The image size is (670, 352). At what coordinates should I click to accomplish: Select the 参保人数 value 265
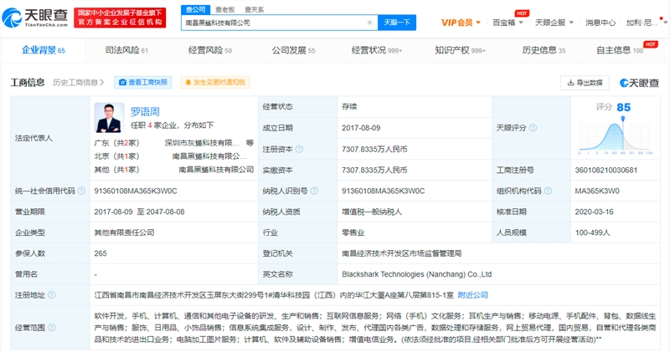pos(100,253)
